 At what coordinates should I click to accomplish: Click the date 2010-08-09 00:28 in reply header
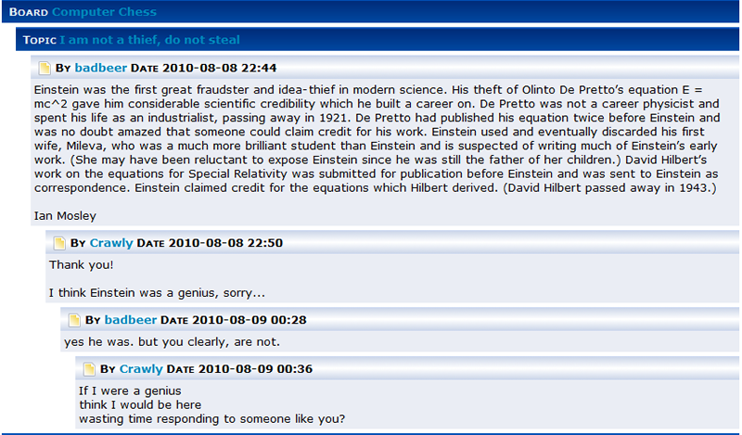[x=249, y=320]
